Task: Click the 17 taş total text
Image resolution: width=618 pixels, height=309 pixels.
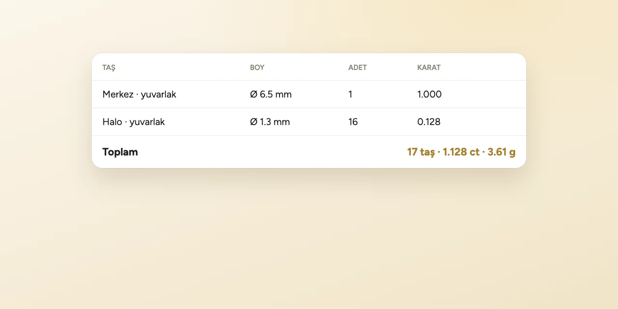Action: pos(421,152)
